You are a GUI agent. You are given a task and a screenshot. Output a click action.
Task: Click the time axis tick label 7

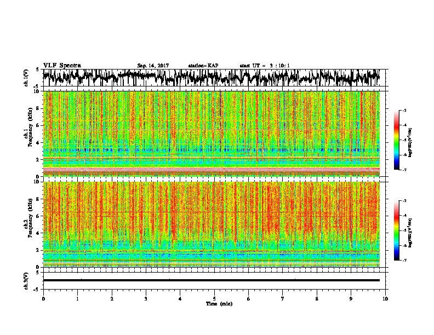[x=283, y=299]
